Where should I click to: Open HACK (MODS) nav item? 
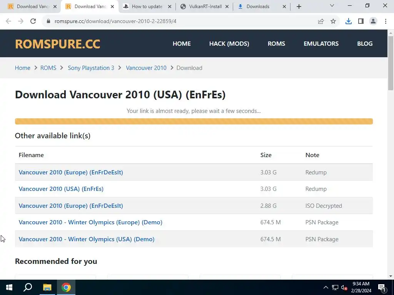(229, 44)
